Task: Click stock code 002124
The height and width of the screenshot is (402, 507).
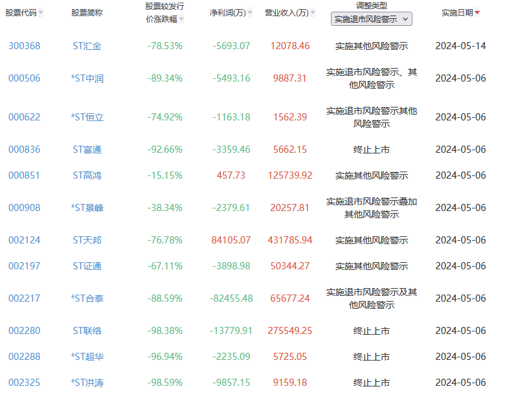Action: tap(24, 240)
